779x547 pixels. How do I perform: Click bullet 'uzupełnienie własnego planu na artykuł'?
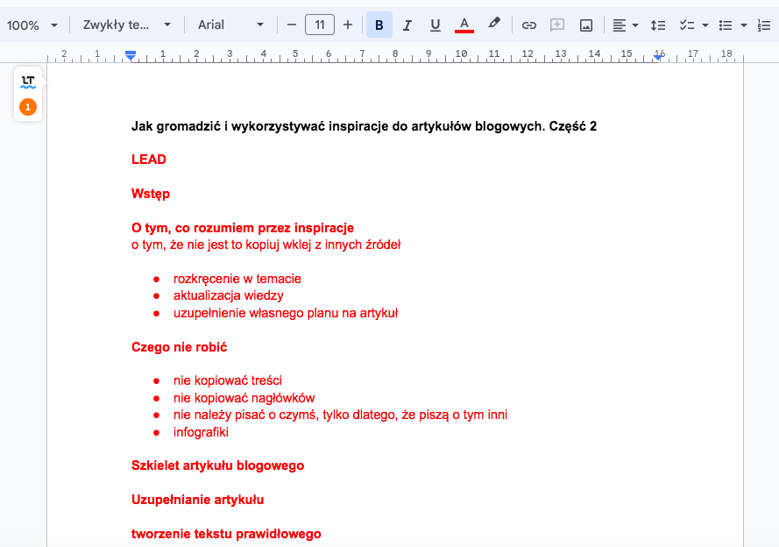(x=285, y=313)
